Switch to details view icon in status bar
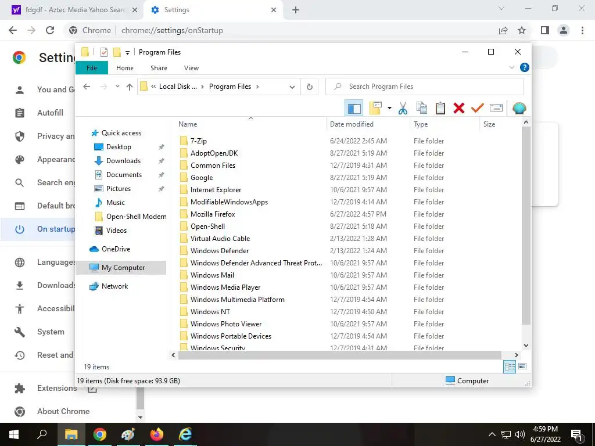Viewport: 595px width, 446px height. point(510,366)
